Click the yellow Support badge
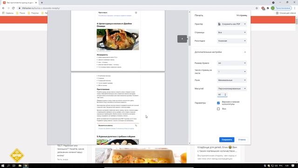The height and width of the screenshot is (168, 298). (17, 155)
